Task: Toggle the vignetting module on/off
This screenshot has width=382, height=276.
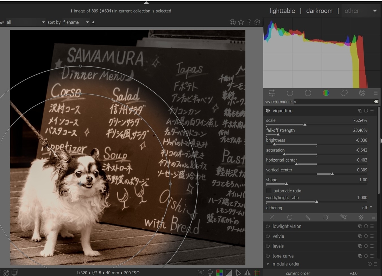Action: tap(268, 111)
